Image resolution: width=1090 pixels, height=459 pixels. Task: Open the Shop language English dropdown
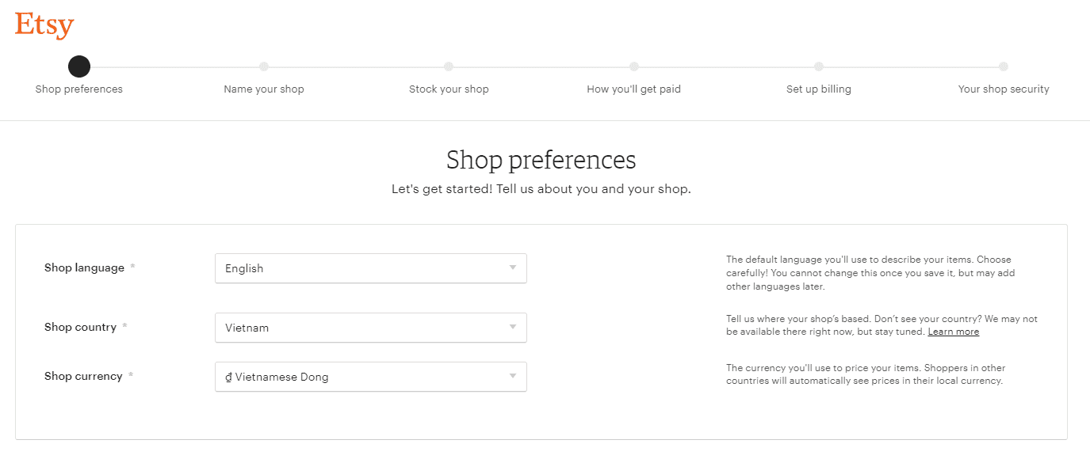point(371,268)
